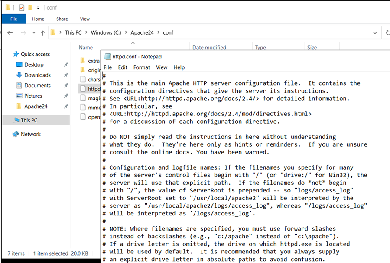Sort files by the Name column
The height and width of the screenshot is (263, 390).
click(86, 48)
